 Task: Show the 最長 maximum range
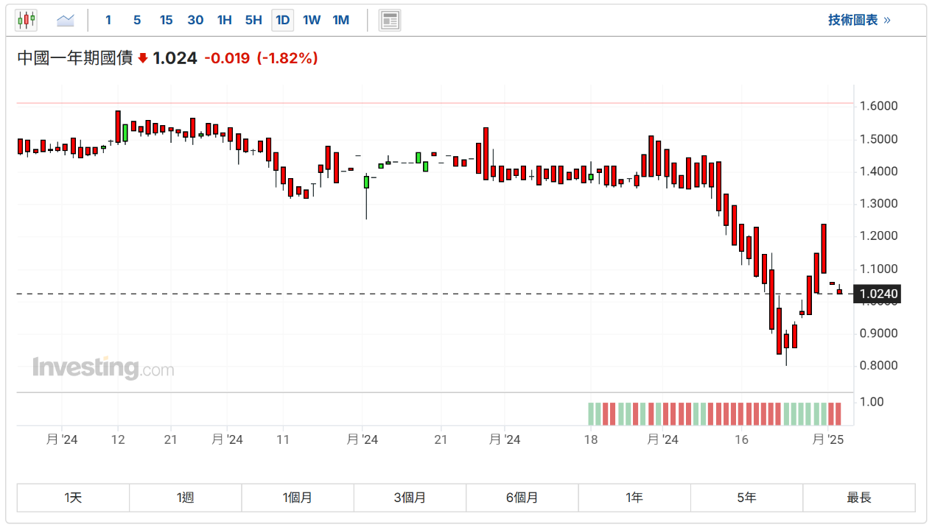859,498
